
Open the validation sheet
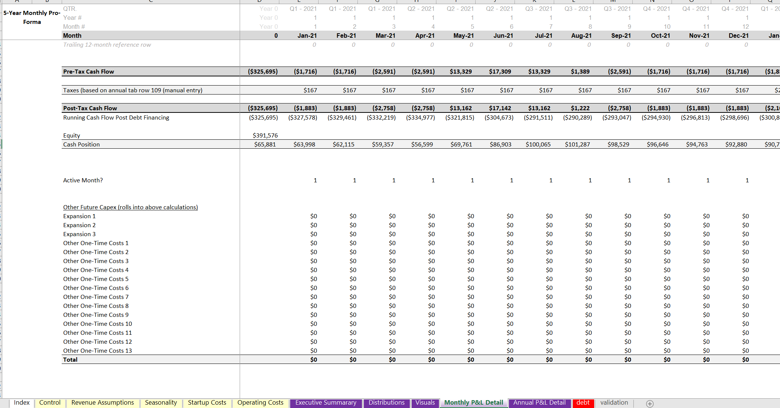click(614, 402)
